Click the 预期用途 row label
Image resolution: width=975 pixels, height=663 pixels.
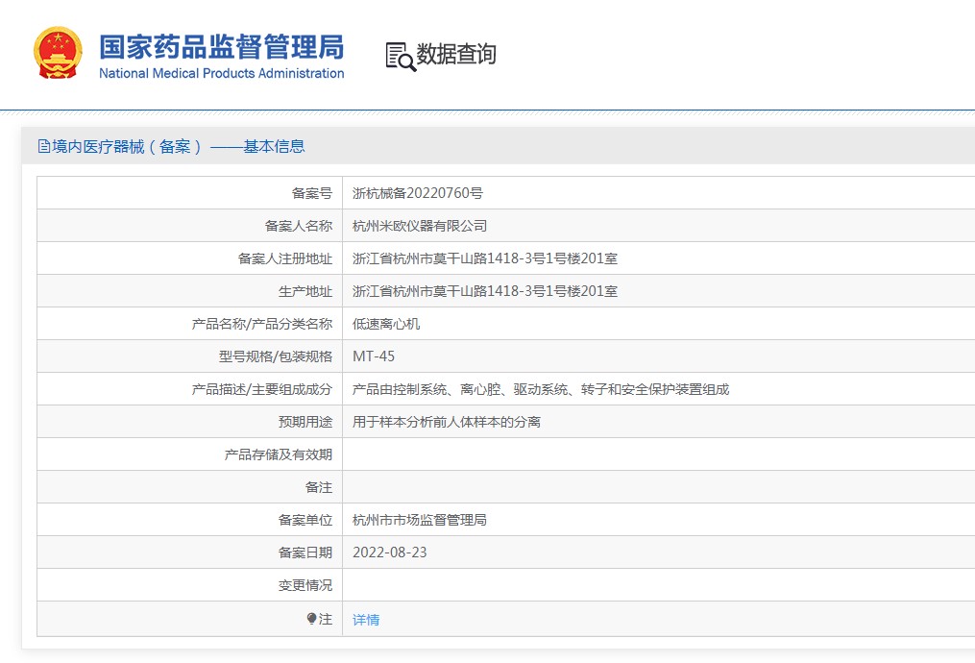tap(305, 422)
